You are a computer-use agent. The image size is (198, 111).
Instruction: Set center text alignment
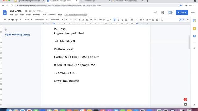(x=118, y=20)
